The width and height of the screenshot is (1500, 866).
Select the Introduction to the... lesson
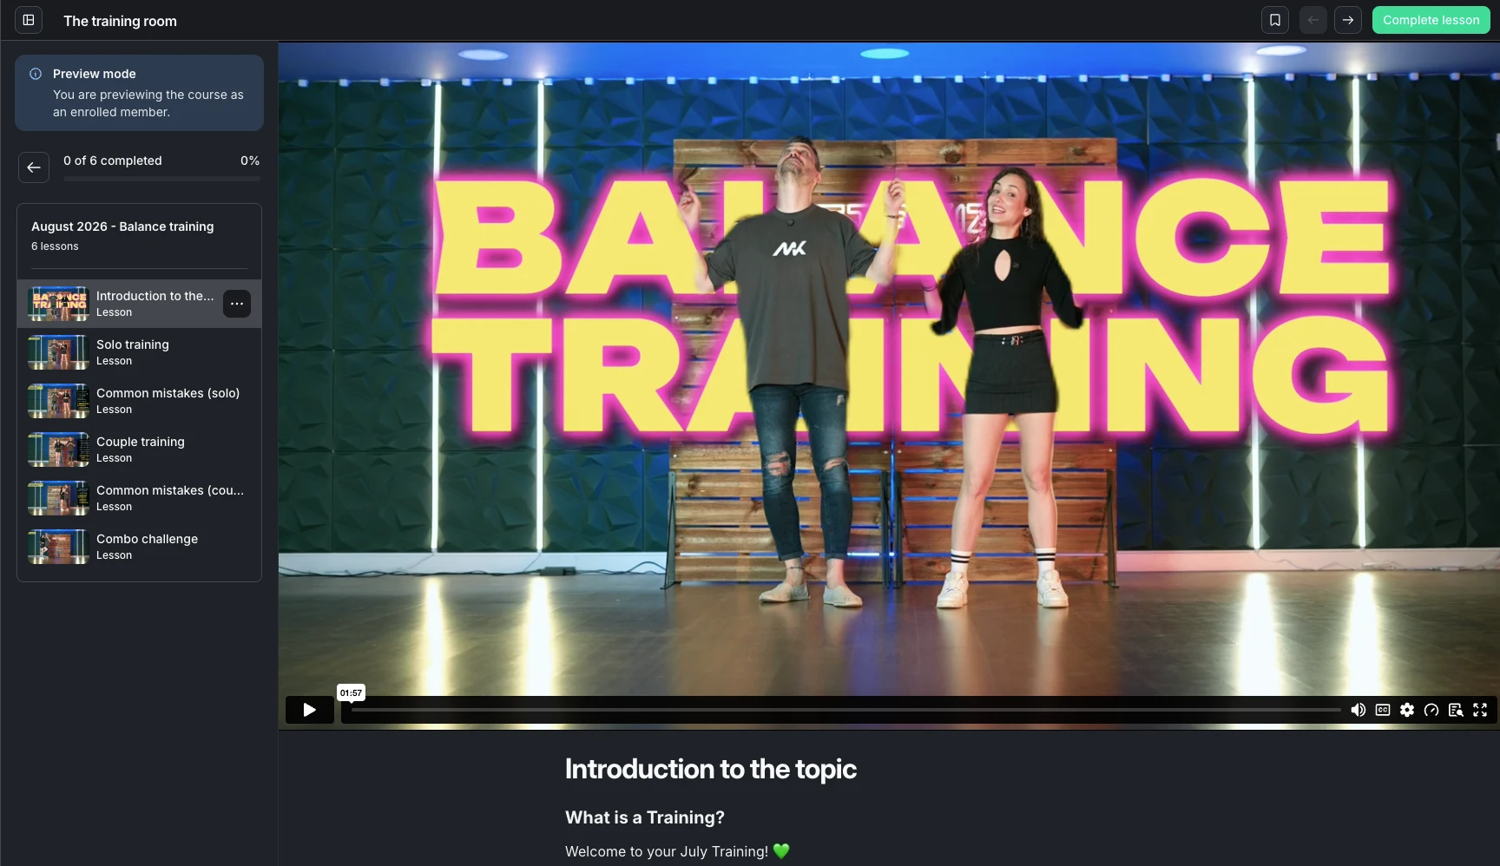(139, 304)
